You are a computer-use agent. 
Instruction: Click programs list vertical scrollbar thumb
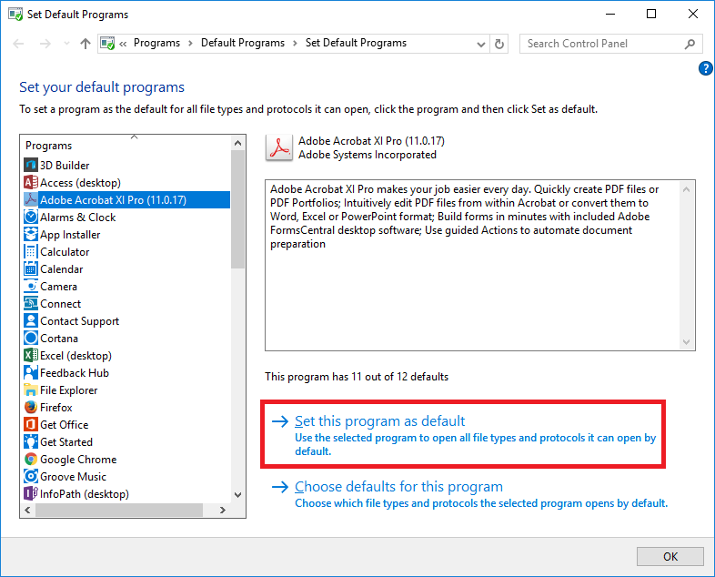(237, 209)
